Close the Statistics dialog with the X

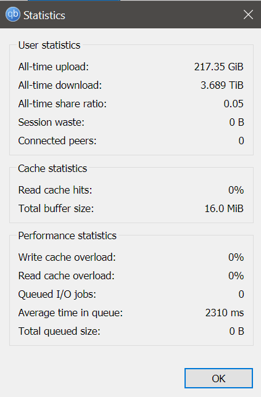click(x=248, y=15)
